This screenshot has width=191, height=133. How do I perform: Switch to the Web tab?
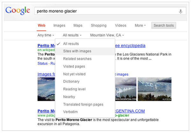coord(41,25)
